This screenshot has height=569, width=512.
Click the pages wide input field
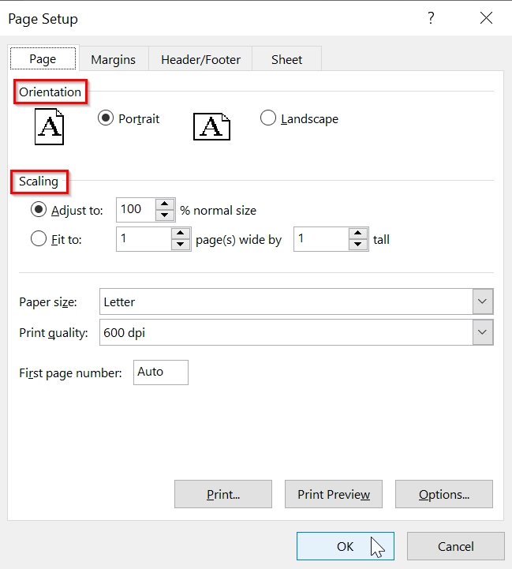click(144, 239)
